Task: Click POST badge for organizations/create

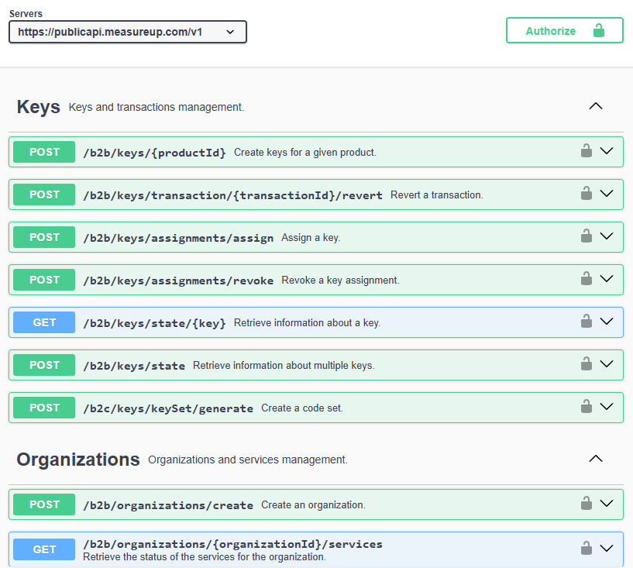Action: click(44, 504)
